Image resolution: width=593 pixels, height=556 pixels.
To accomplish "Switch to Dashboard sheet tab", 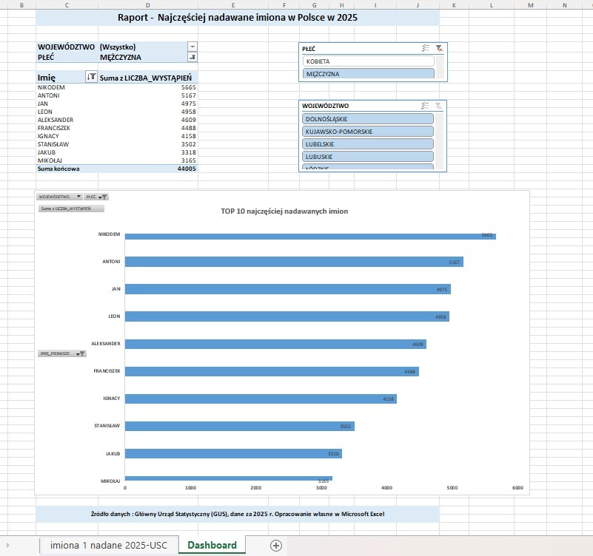I will coord(212,545).
